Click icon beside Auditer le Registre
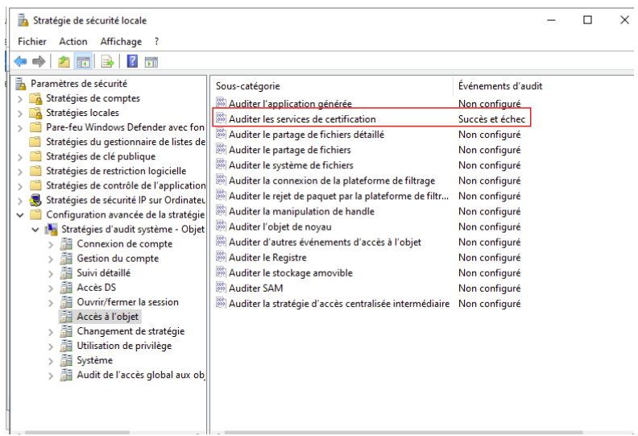Screen dimensions: 638x436 (x=221, y=257)
